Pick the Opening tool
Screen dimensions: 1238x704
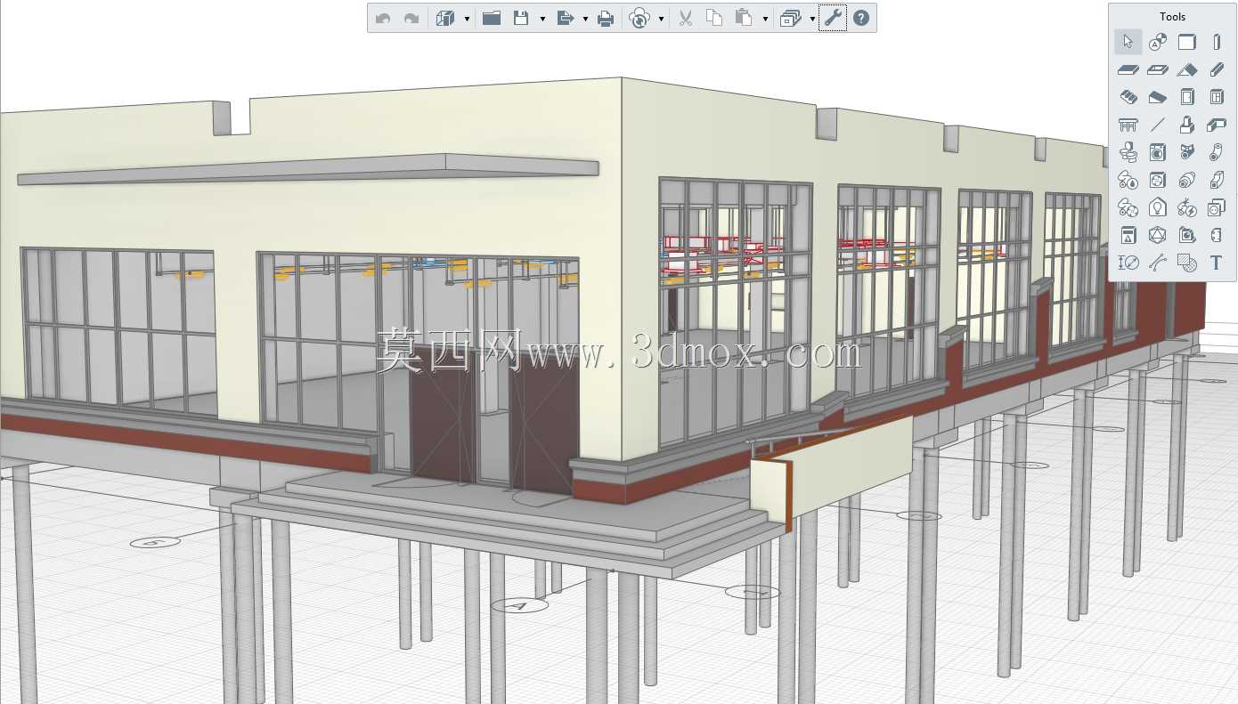coord(1157,69)
